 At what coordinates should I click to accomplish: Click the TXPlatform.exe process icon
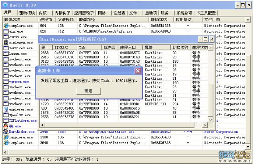(x=6, y=120)
